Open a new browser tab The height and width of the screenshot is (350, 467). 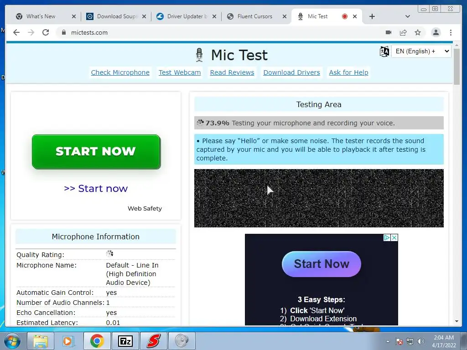point(372,16)
